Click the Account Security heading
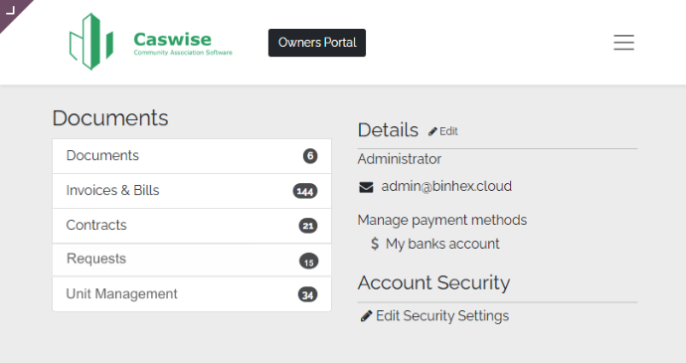Image resolution: width=686 pixels, height=363 pixels. [433, 282]
